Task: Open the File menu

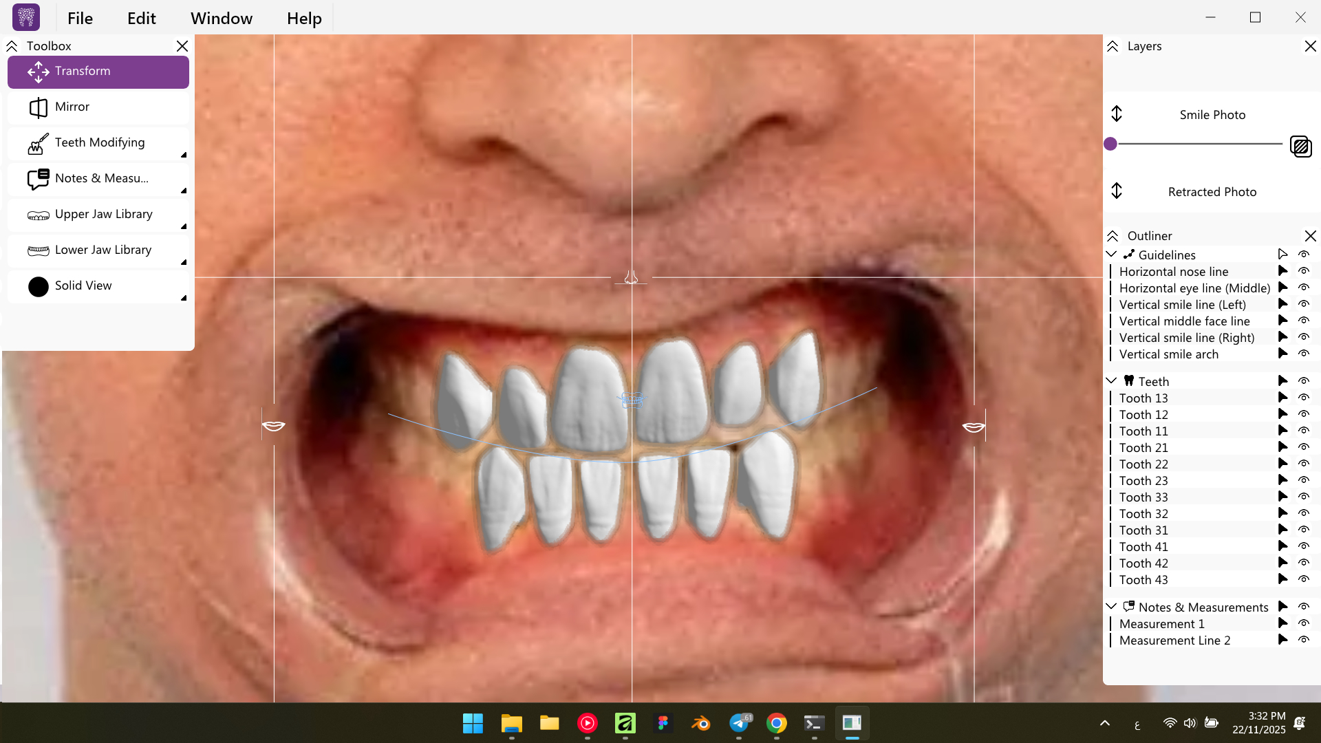Action: (80, 19)
